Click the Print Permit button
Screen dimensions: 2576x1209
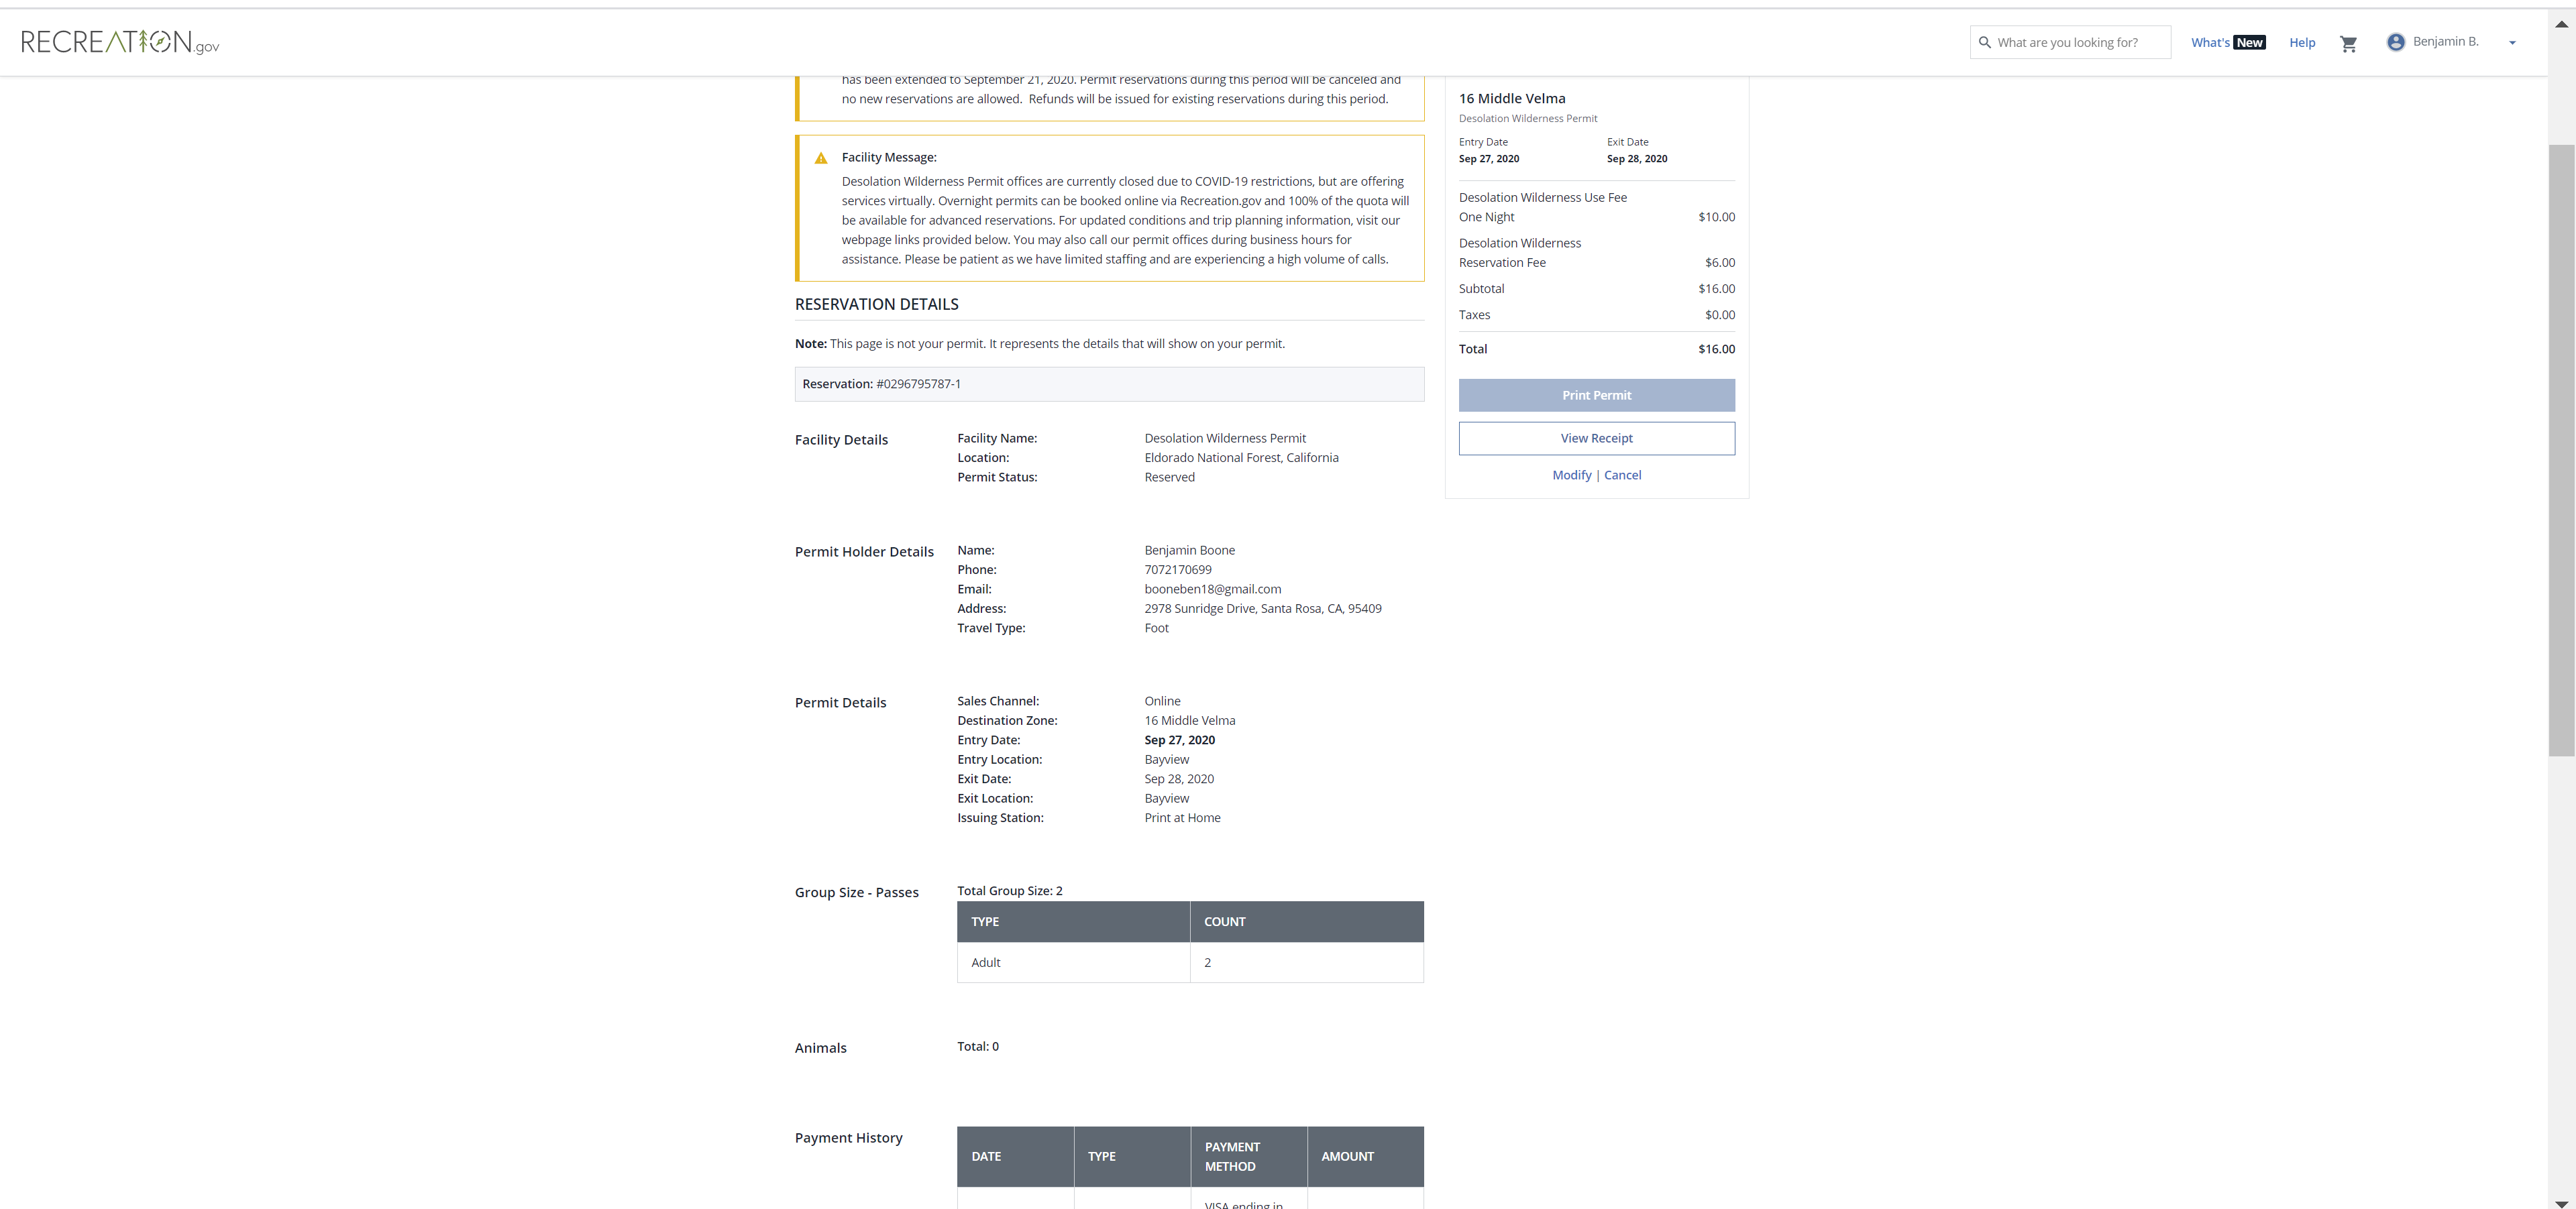click(x=1596, y=395)
